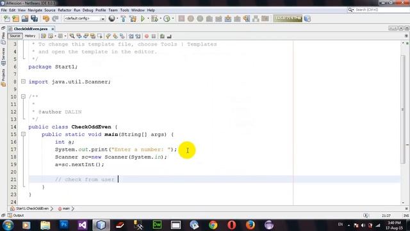The image size is (410, 231).
Task: Open the dropdown arrow beside globe icon
Action: click(x=117, y=19)
